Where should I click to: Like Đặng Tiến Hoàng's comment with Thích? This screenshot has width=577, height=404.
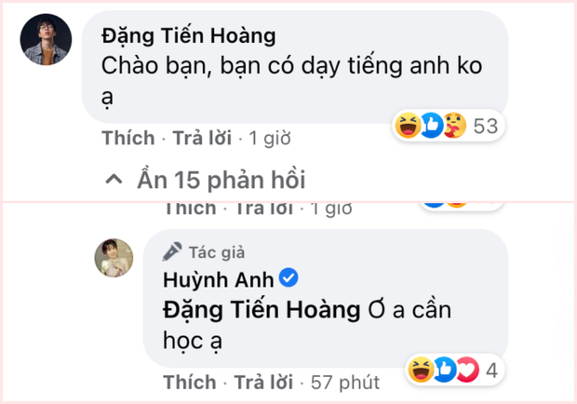click(x=128, y=139)
